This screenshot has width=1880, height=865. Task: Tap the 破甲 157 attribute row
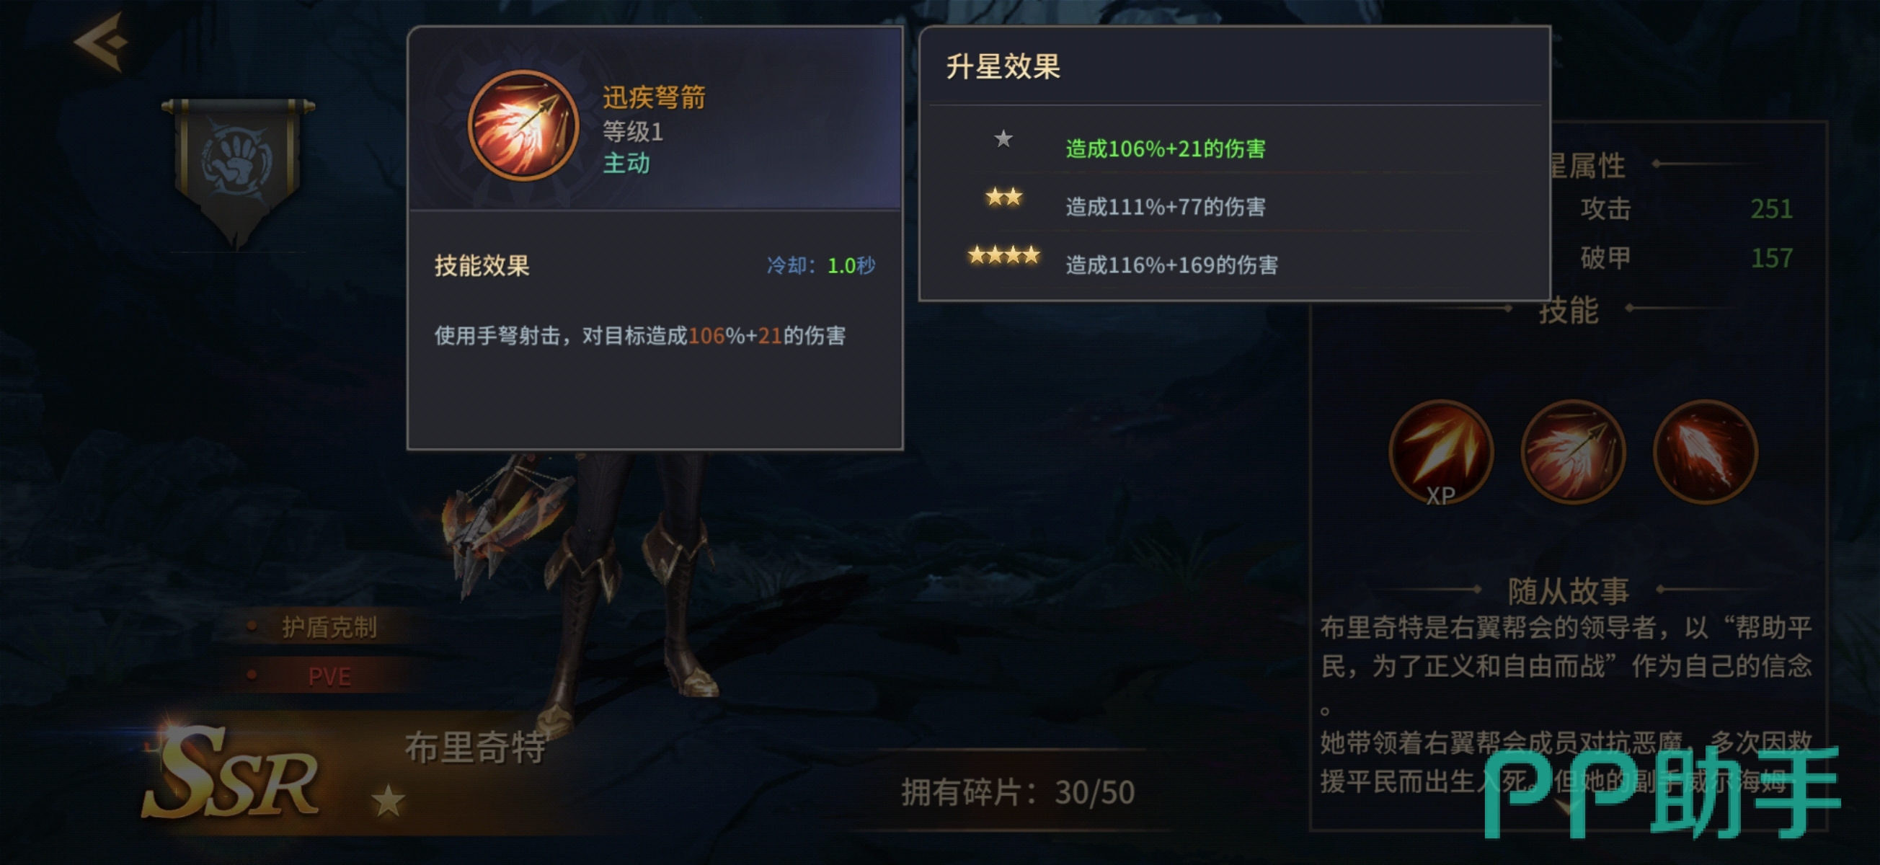(1686, 257)
